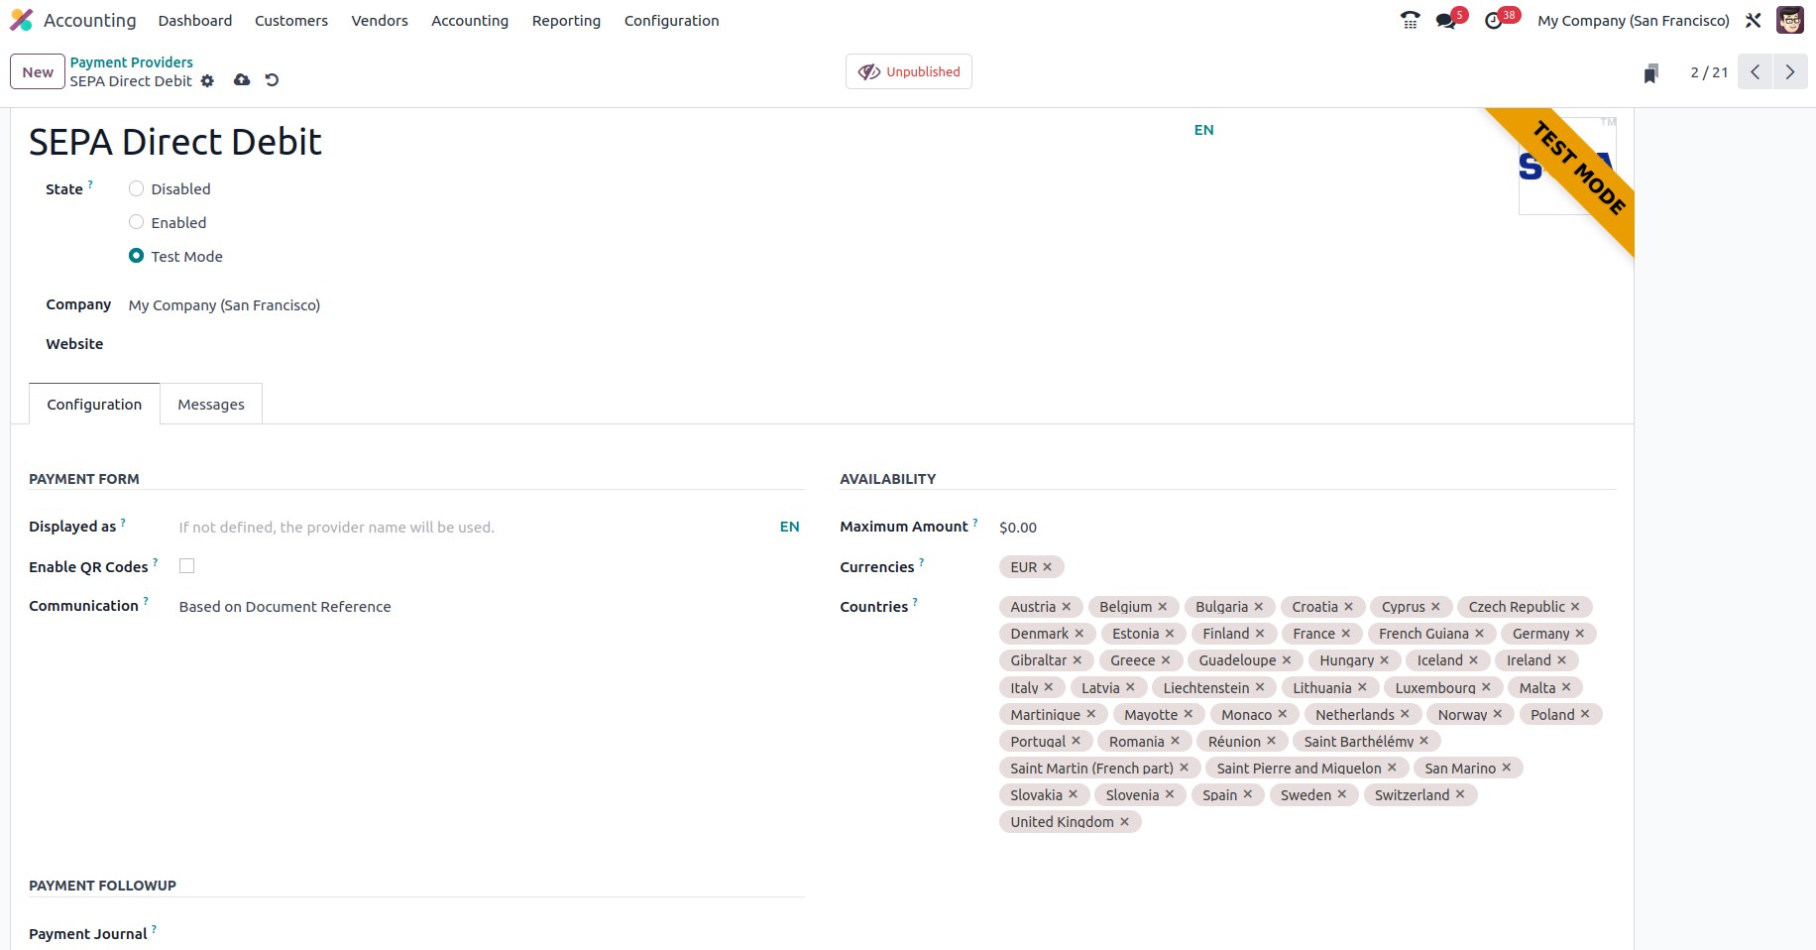The width and height of the screenshot is (1816, 950).
Task: Select the Disabled state radio button
Action: (x=137, y=188)
